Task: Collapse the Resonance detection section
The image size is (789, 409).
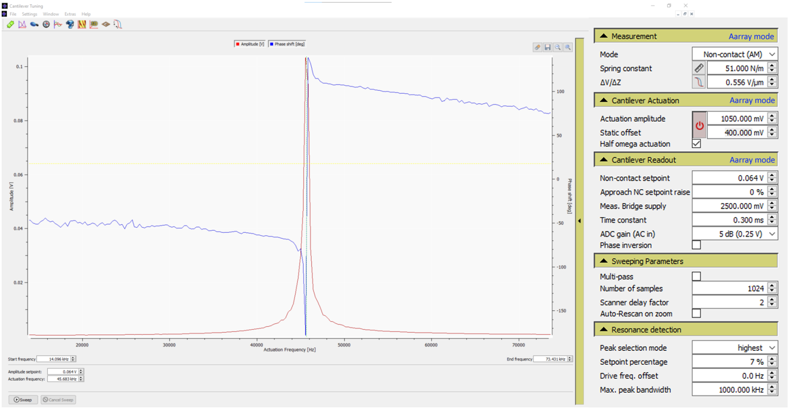Action: click(x=604, y=329)
